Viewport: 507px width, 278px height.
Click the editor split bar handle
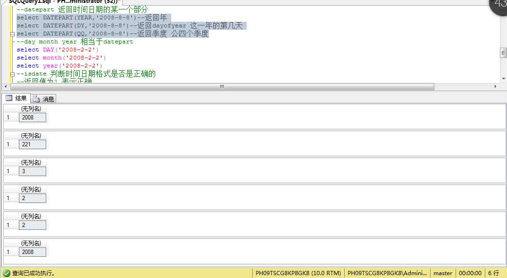pyautogui.click(x=503, y=53)
